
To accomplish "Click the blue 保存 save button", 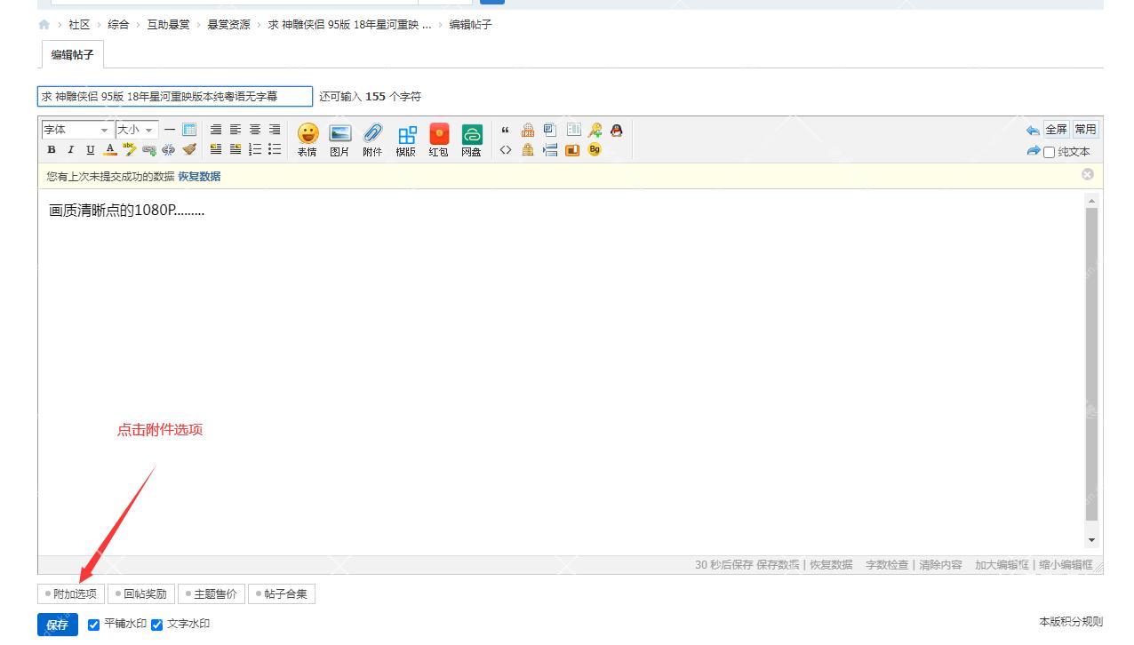I will [57, 625].
